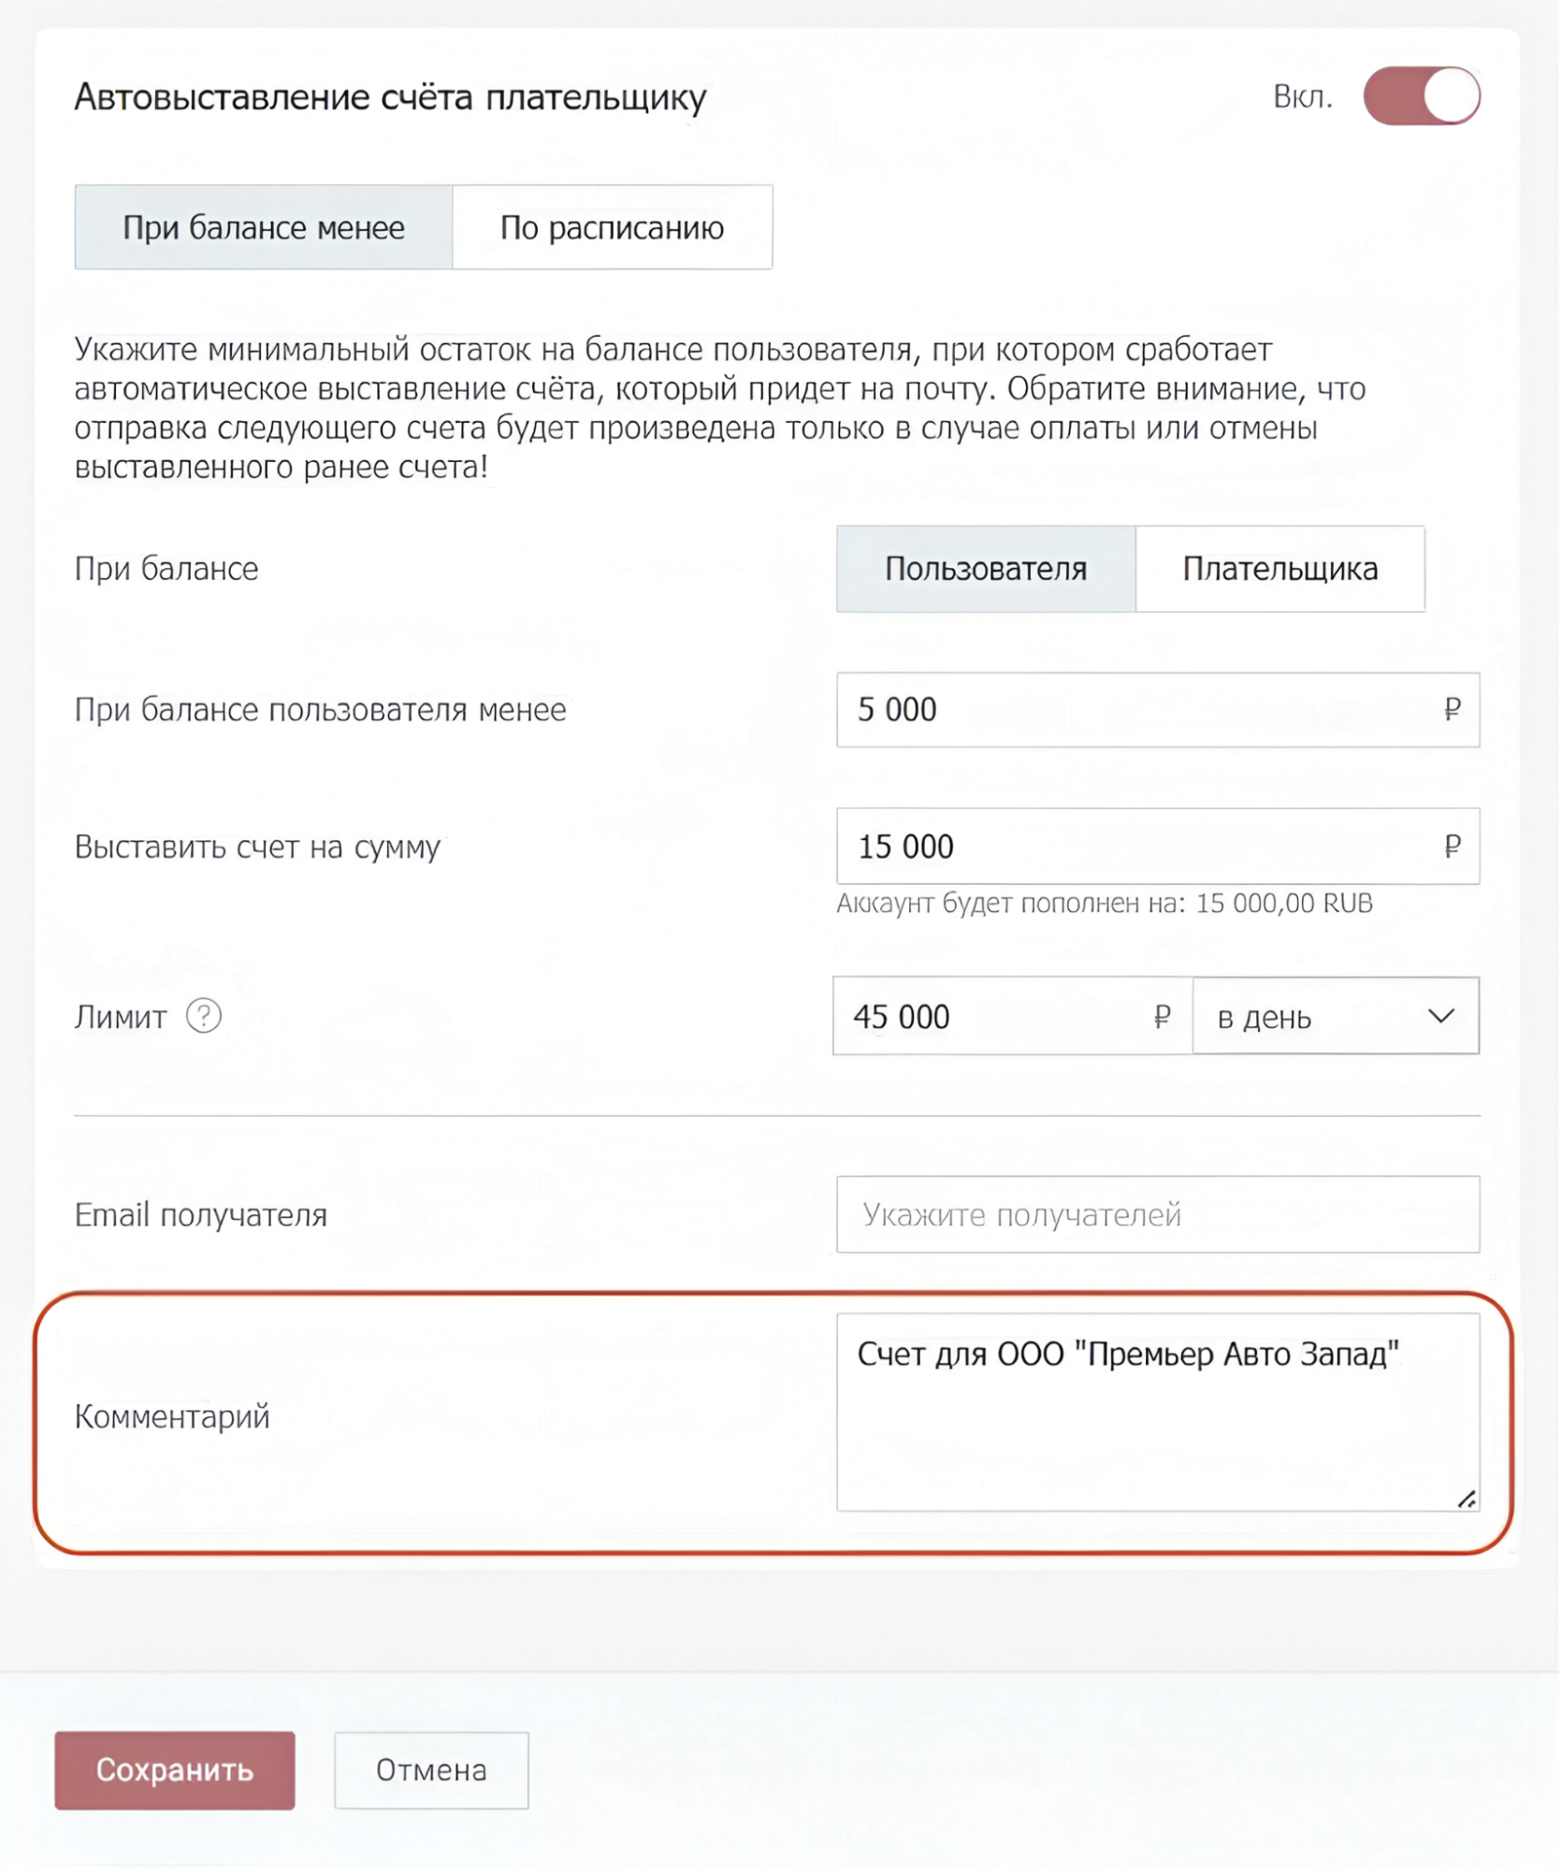
Task: Select the Пользователя balance option
Action: (x=986, y=569)
